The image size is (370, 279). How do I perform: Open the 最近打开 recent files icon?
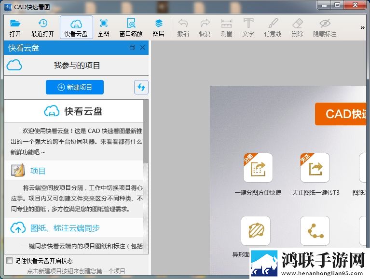tap(43, 27)
